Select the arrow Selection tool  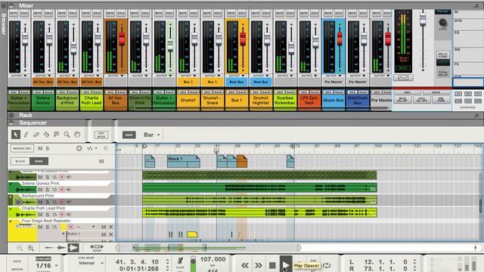pyautogui.click(x=15, y=134)
